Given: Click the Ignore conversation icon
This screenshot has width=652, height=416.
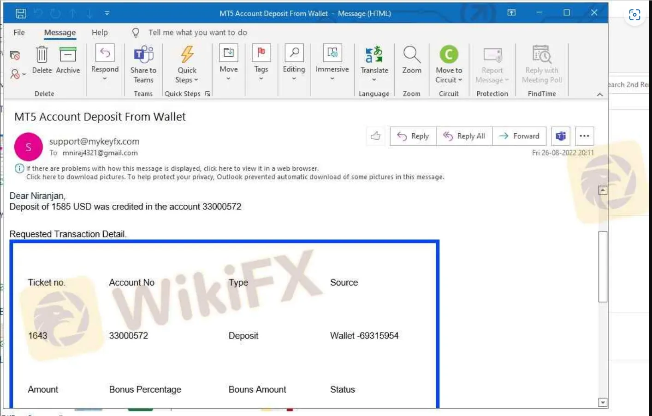Looking at the screenshot, I should coord(15,56).
